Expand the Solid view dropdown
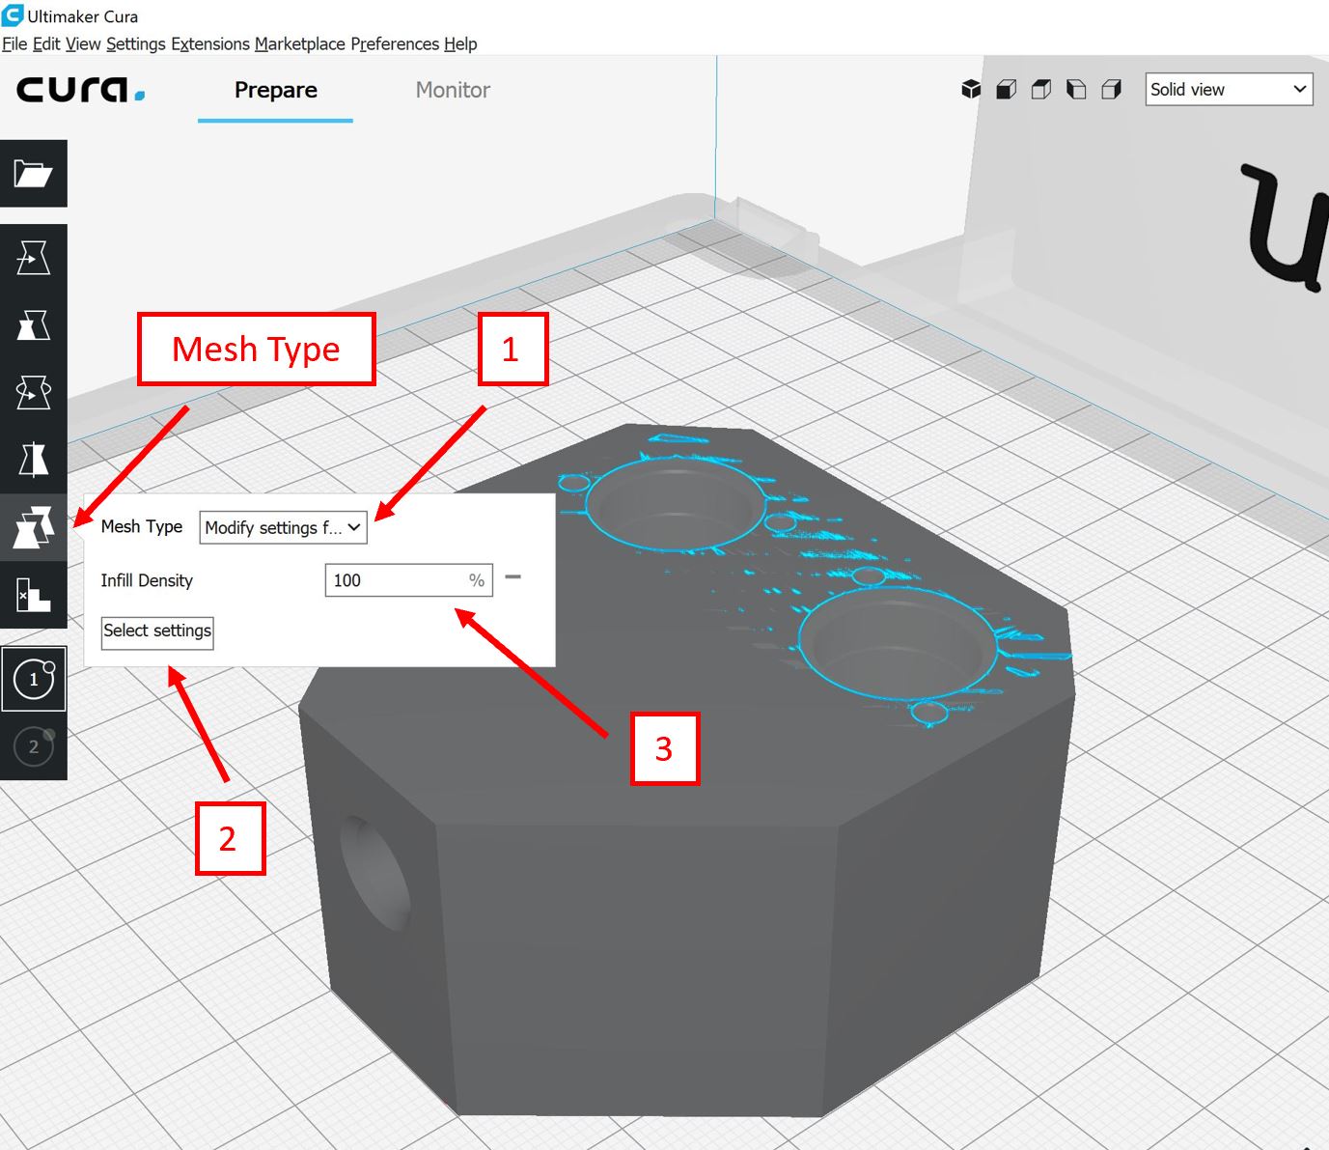 tap(1229, 90)
